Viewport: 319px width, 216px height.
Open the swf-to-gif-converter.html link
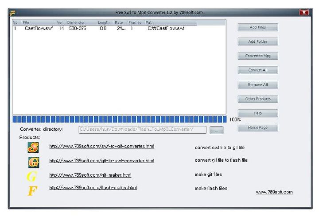(102, 146)
